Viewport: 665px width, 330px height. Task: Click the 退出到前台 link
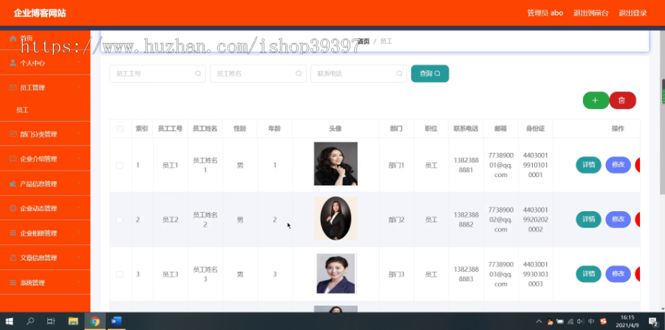591,13
